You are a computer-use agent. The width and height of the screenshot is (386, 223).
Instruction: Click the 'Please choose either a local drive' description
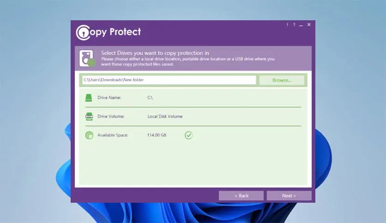pos(187,62)
